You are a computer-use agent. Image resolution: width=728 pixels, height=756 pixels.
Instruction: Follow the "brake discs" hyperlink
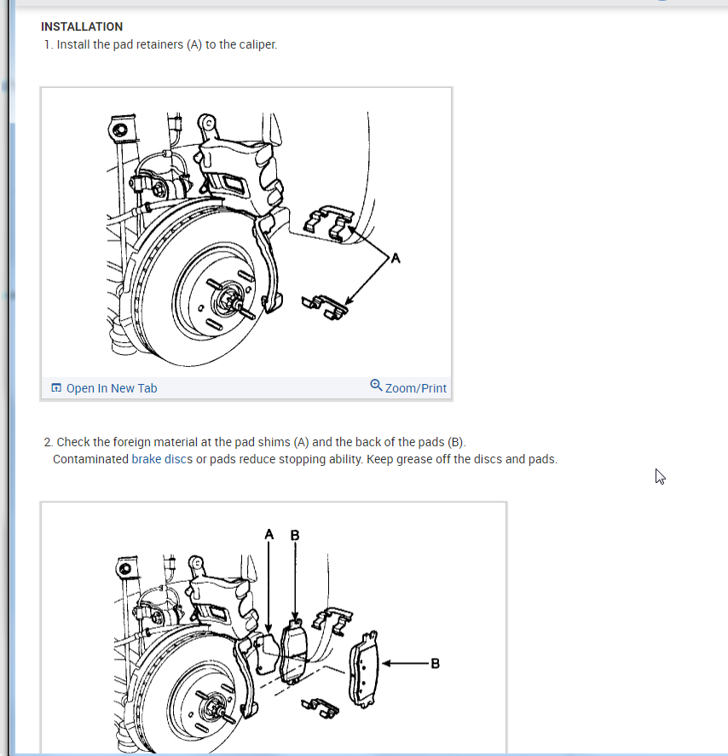pos(162,459)
